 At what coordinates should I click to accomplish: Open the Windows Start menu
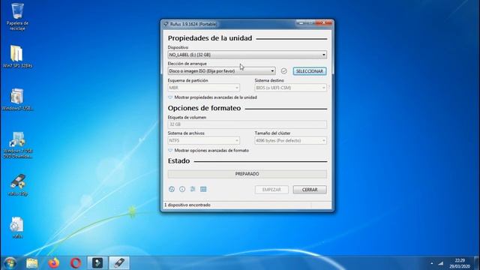(10, 263)
